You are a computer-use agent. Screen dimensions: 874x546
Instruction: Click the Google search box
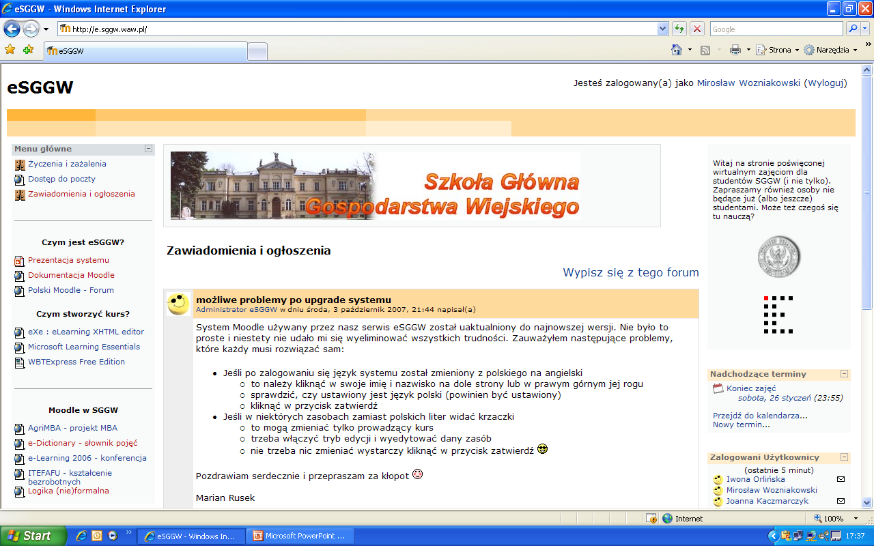776,29
